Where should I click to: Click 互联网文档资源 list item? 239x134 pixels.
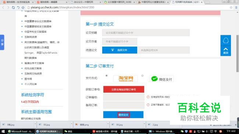coord(33,73)
